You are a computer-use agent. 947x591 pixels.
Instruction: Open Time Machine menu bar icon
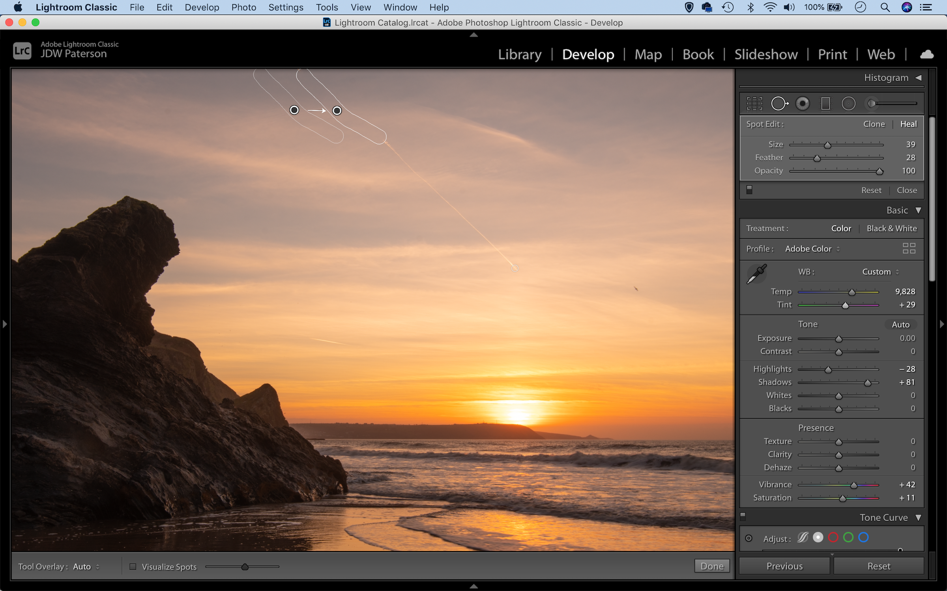pos(728,7)
